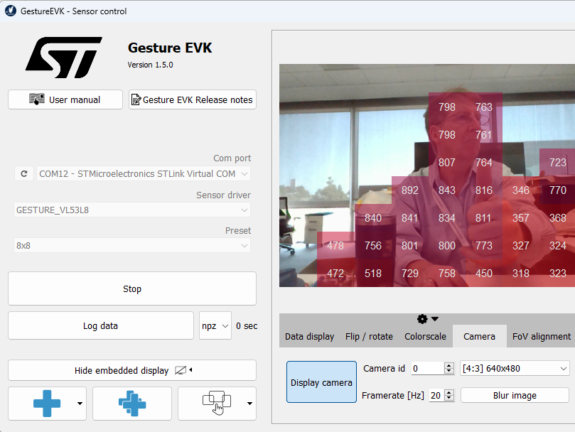Click the monitor icon on Hide embedded display
The image size is (575, 432).
pyautogui.click(x=179, y=369)
